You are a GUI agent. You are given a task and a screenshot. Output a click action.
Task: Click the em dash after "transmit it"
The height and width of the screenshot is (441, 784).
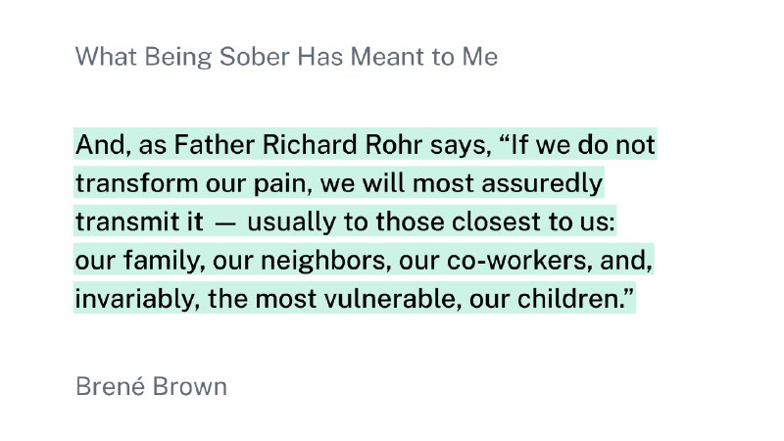pos(224,223)
